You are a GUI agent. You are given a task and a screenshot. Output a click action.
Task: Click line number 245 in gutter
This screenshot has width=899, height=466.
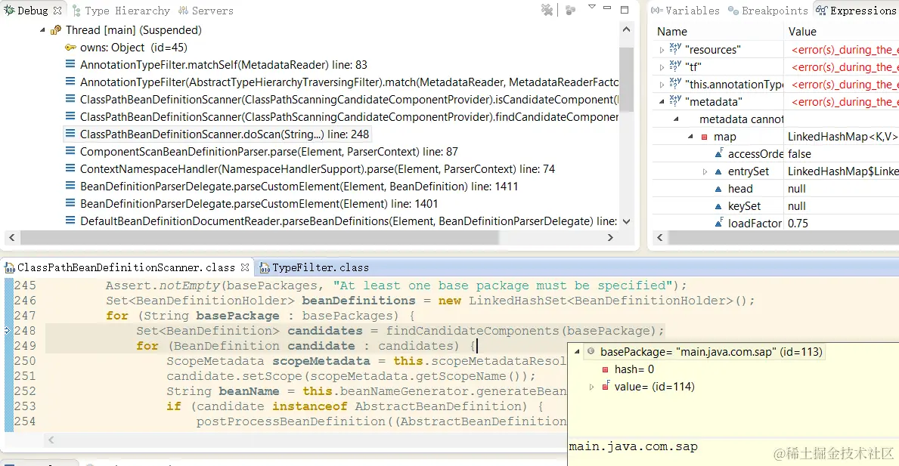click(x=25, y=285)
